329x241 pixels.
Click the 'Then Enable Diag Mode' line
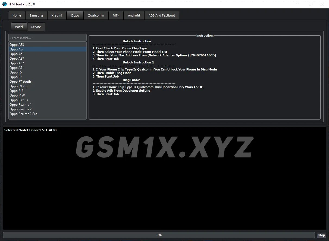pos(112,73)
